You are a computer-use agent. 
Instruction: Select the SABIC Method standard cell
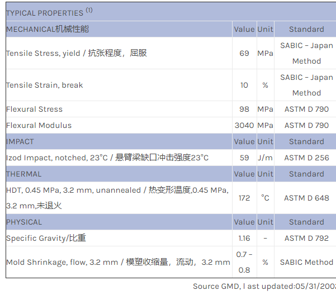306,262
